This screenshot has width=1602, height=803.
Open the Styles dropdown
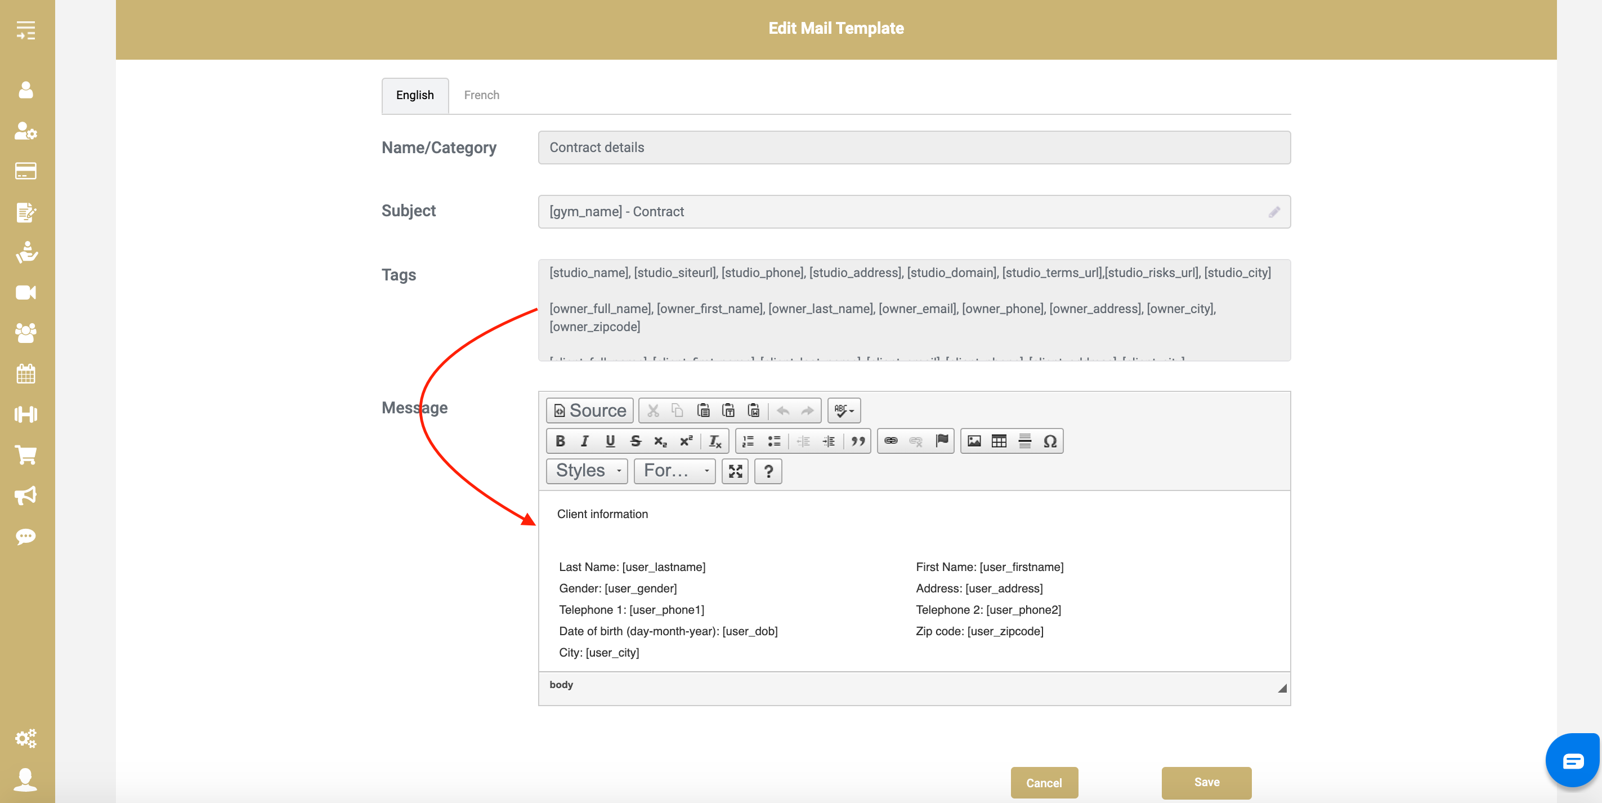[587, 471]
